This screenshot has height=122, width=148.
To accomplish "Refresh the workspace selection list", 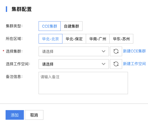I will (x=116, y=64).
